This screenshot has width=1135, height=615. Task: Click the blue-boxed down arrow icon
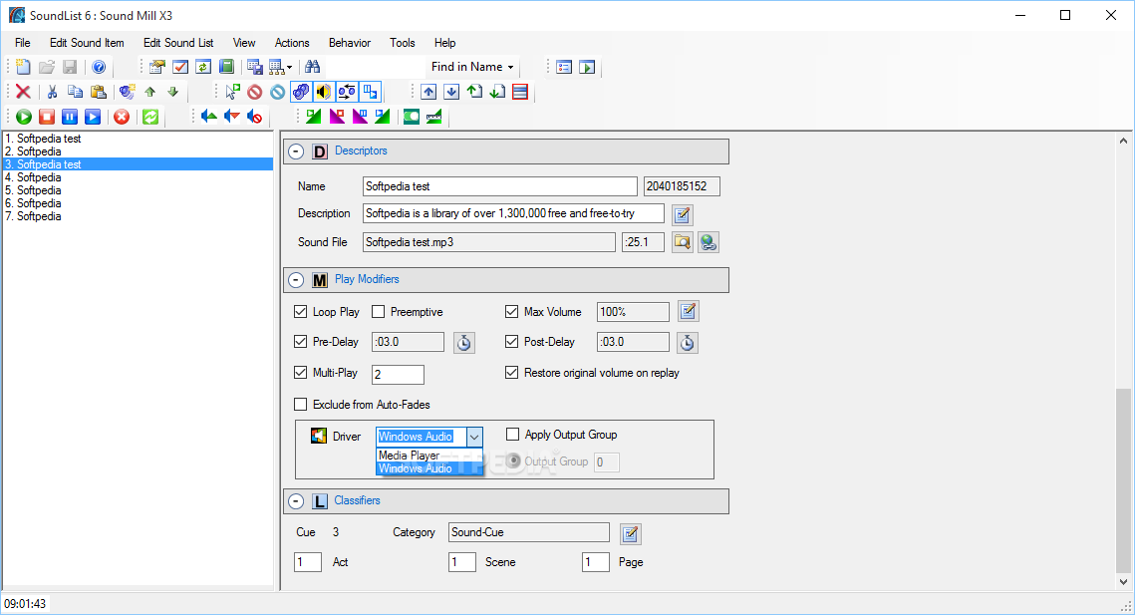point(451,92)
